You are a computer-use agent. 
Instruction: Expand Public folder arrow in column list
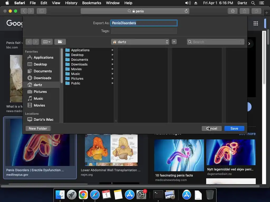[112, 83]
